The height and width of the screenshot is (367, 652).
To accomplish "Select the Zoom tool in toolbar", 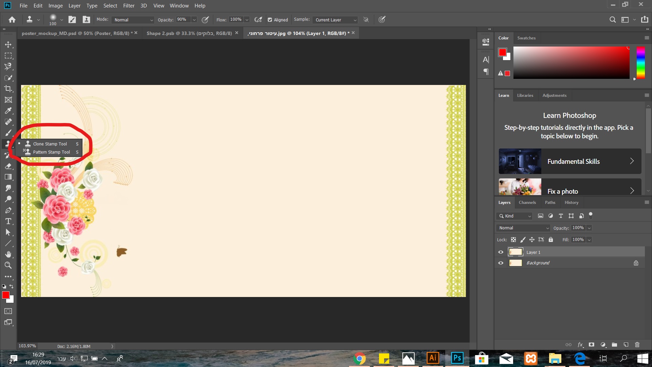I will point(8,265).
